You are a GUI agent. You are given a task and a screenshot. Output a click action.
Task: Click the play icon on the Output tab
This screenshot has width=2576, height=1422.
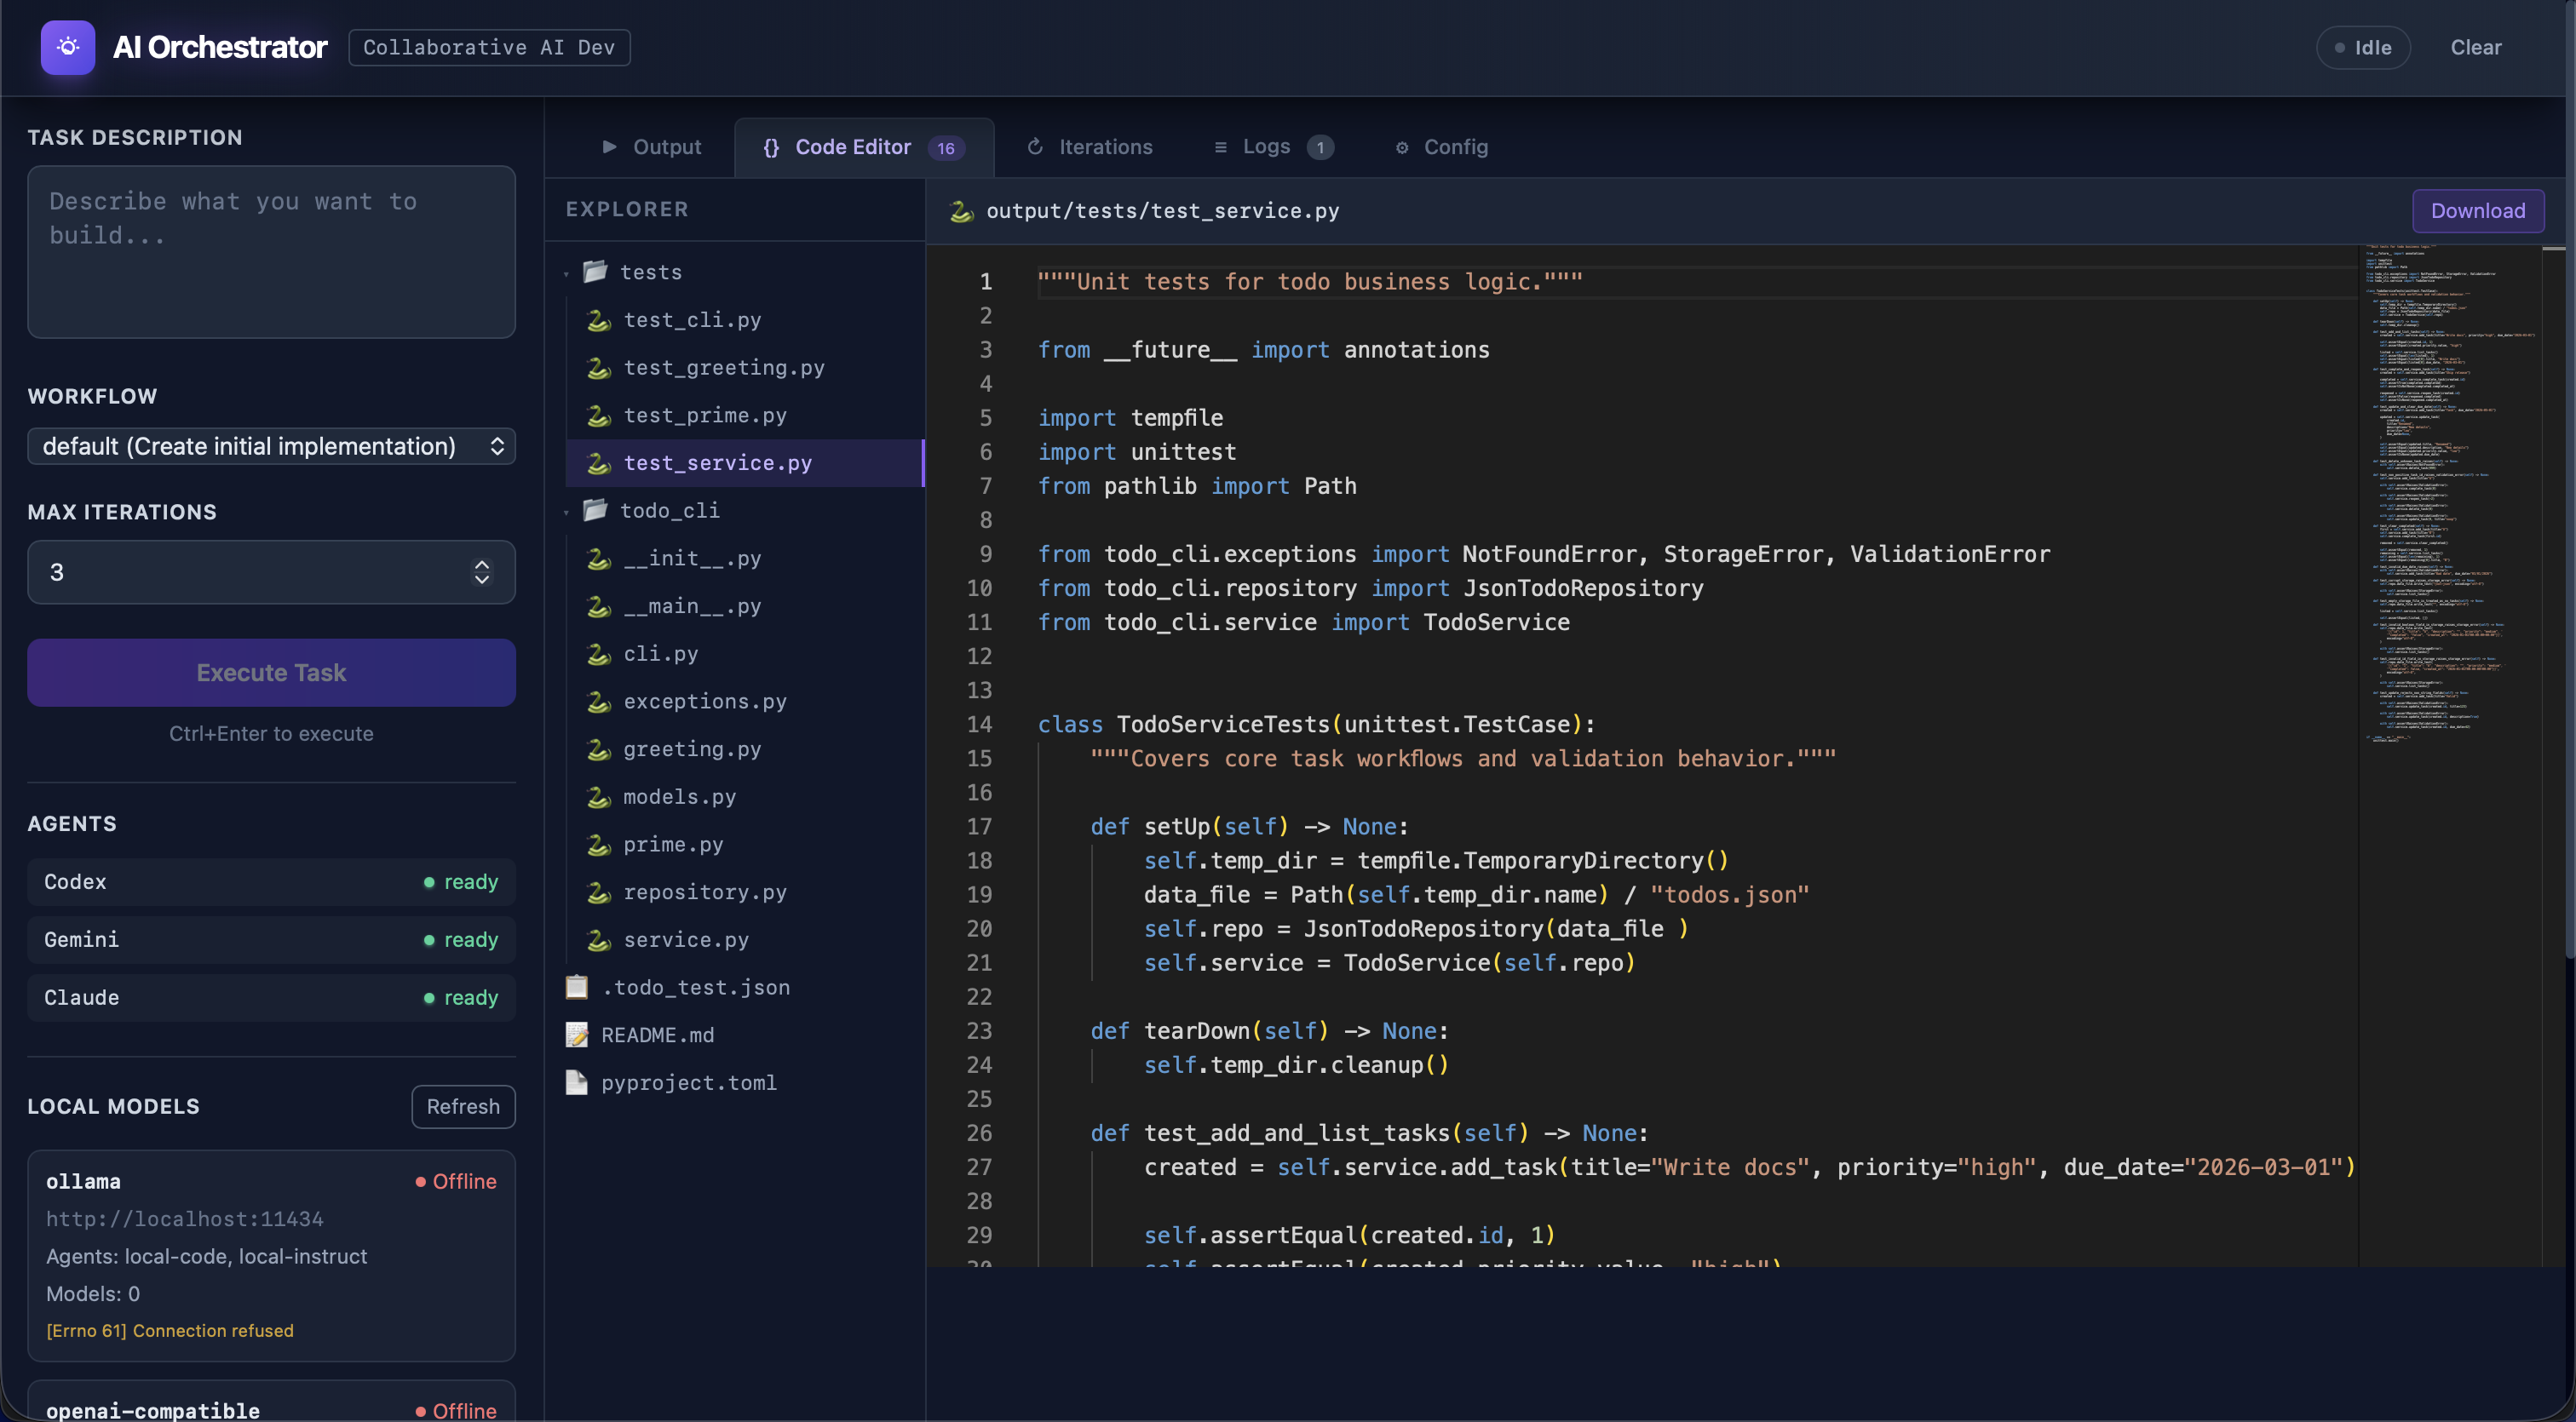click(x=611, y=147)
